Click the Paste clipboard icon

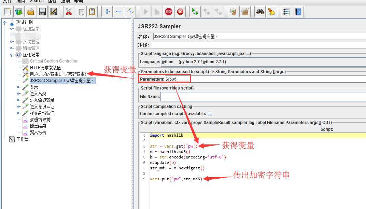92,12
